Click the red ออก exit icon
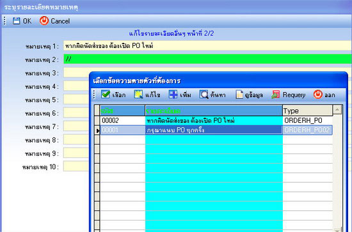352x232 pixels. [x=318, y=95]
